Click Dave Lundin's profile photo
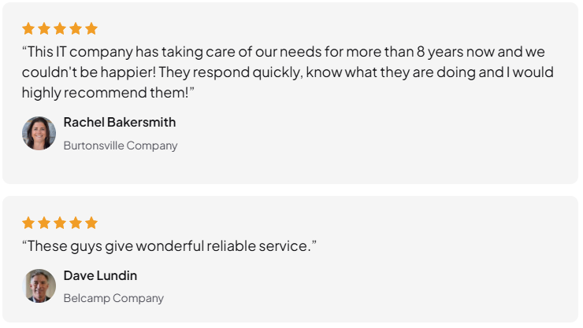583x328 pixels. pyautogui.click(x=39, y=286)
